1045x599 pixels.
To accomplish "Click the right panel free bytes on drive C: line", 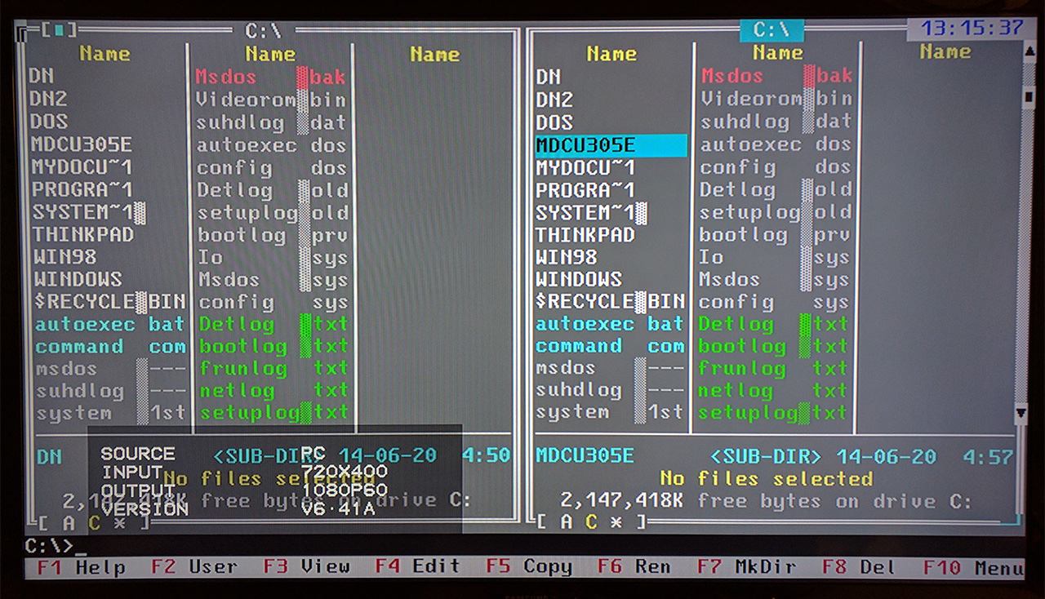I will (x=766, y=501).
